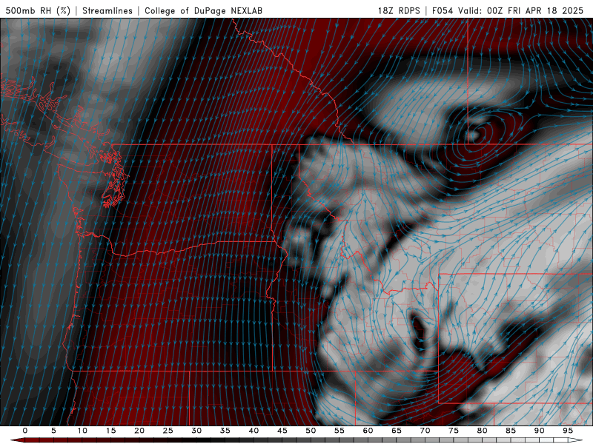Click the colorbar label "95"

(x=568, y=431)
